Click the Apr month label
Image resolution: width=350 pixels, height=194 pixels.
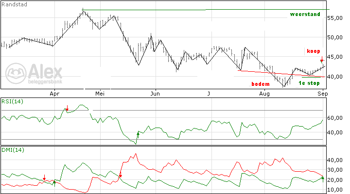(x=54, y=94)
